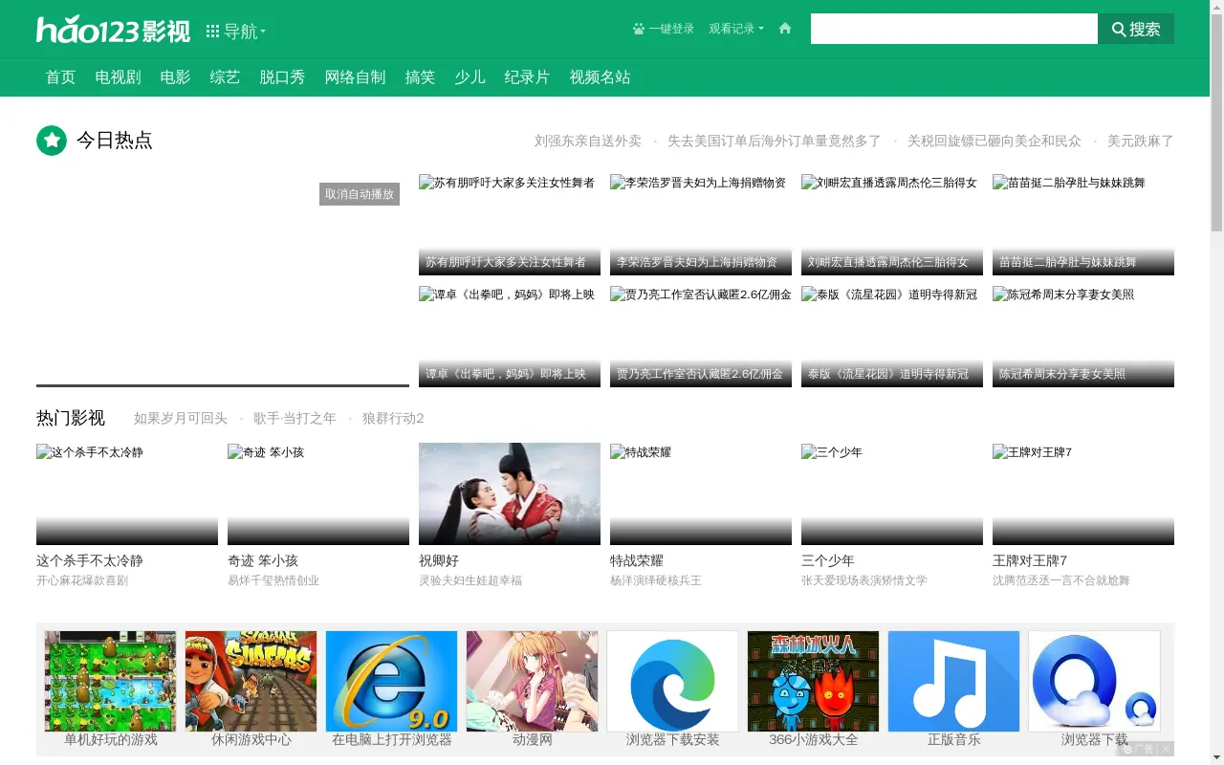Open video 陈冠希周末分享妻女美照

point(1083,336)
